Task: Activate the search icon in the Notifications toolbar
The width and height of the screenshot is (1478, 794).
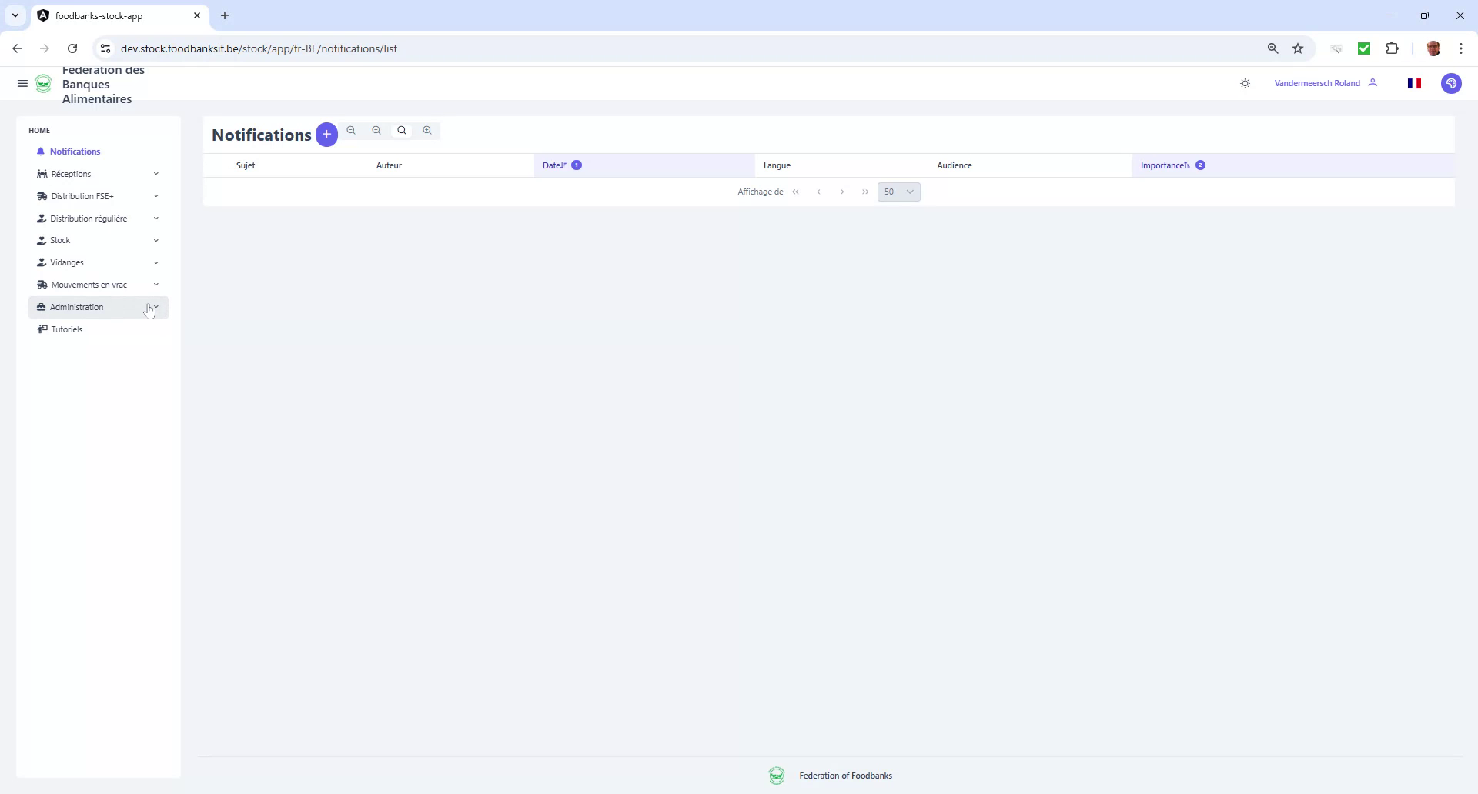Action: click(x=401, y=131)
